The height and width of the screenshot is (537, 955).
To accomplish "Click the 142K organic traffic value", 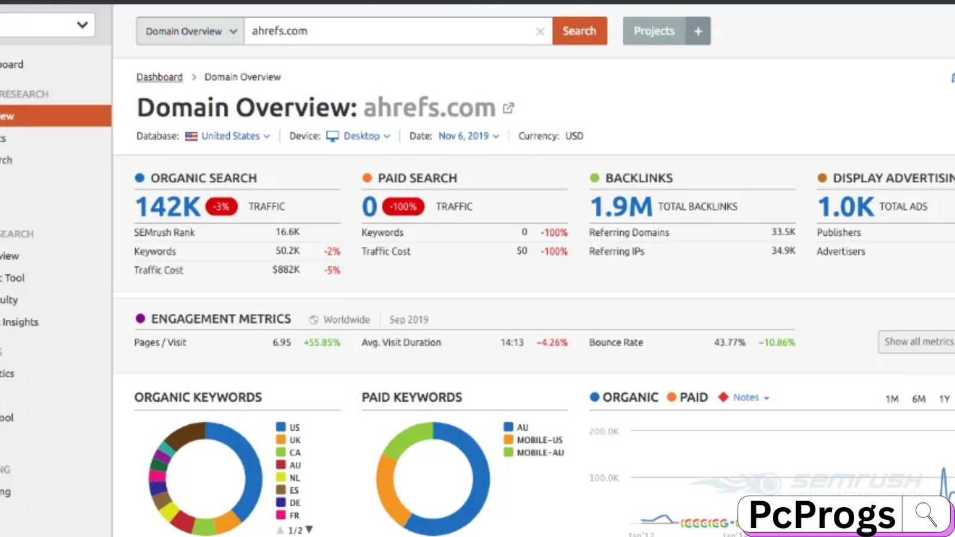I will click(x=168, y=207).
